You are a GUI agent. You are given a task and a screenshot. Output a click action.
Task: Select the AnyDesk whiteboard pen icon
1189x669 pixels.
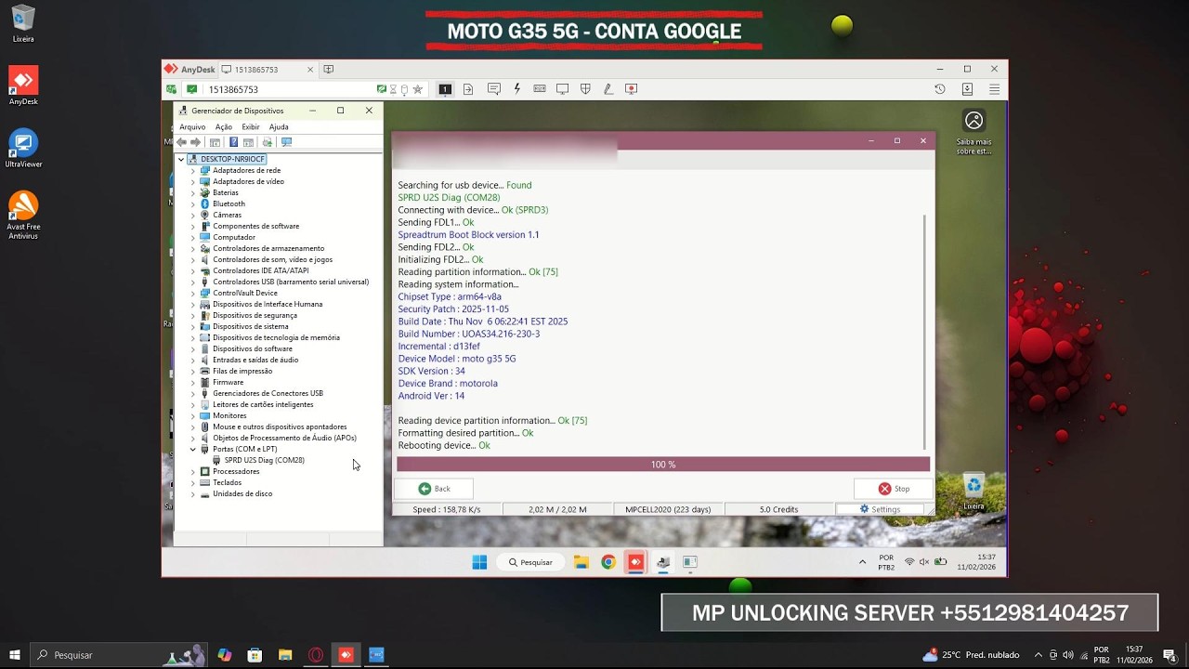pos(608,89)
